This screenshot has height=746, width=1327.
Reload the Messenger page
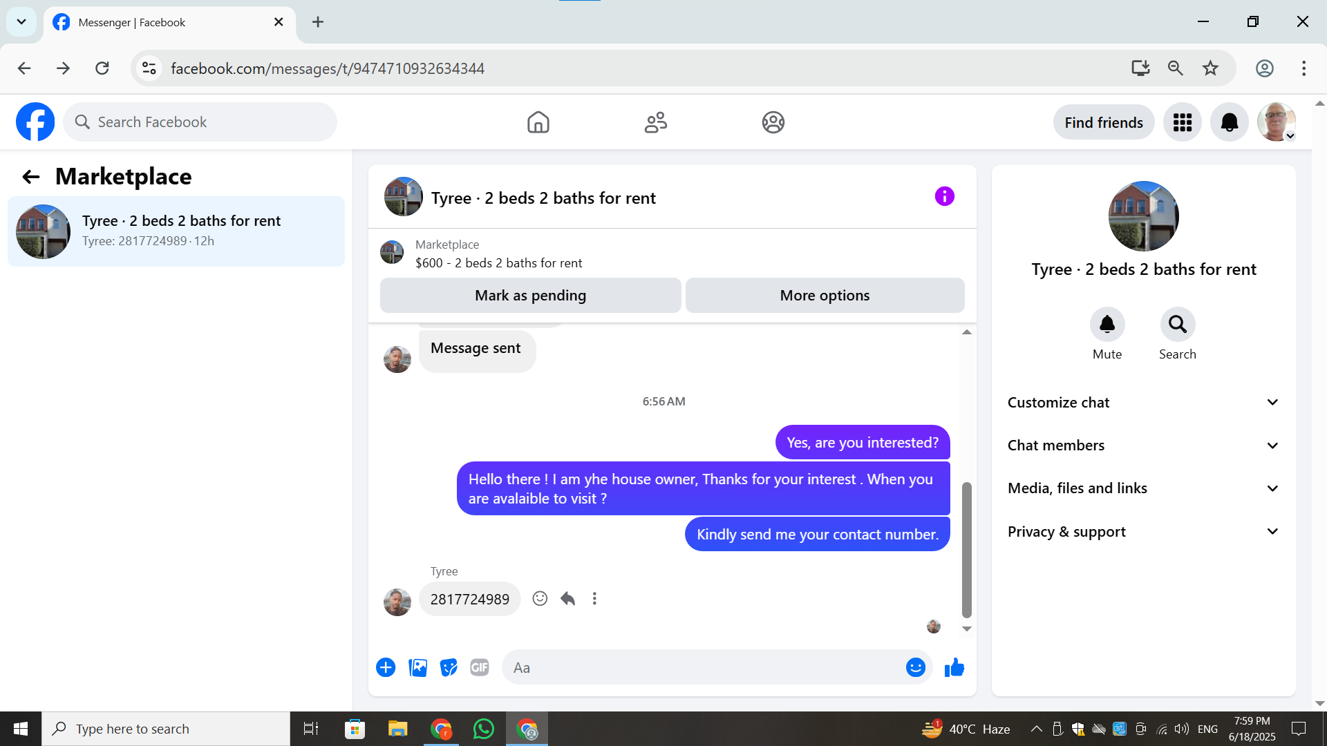click(102, 68)
